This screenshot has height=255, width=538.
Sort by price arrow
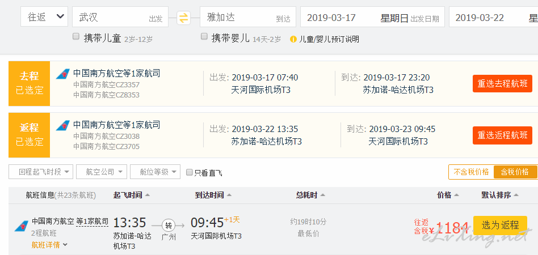456,195
